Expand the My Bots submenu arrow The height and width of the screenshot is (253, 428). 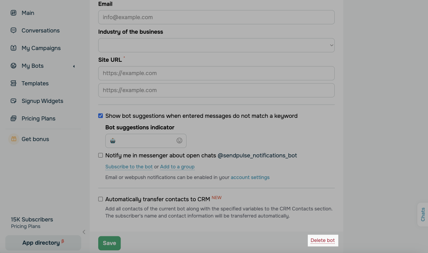[74, 66]
